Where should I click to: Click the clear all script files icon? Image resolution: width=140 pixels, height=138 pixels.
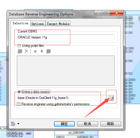coord(48,51)
